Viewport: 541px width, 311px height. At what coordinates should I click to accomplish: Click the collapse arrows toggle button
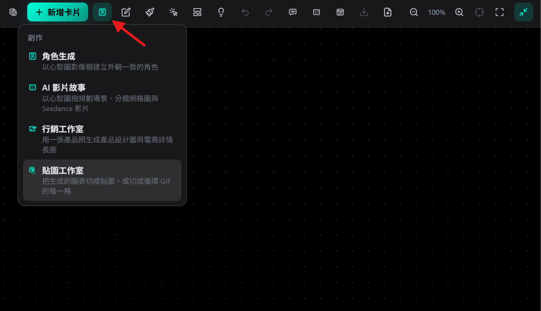pyautogui.click(x=523, y=12)
